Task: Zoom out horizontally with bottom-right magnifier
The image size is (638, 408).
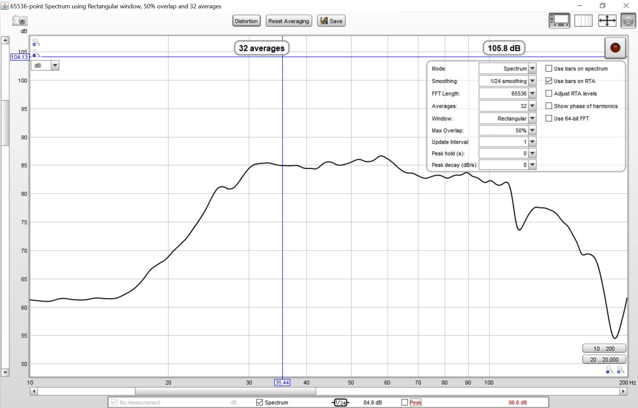Action: point(609,370)
